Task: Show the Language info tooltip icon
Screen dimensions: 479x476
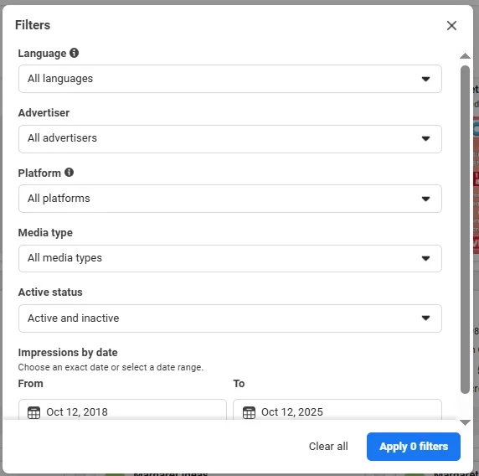Action: click(x=74, y=53)
